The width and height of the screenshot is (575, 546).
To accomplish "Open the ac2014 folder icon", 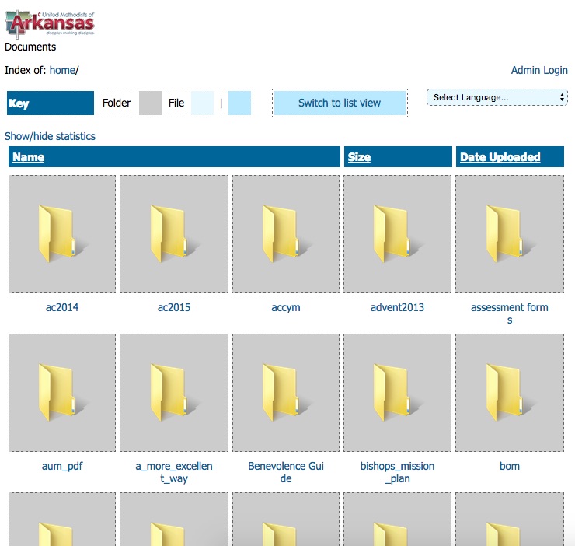I will (62, 234).
